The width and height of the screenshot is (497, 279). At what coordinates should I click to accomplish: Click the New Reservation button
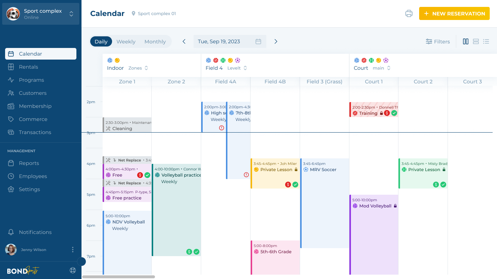[454, 13]
